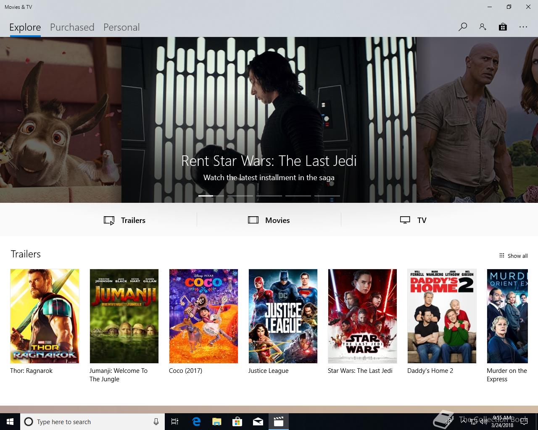
Task: Click the Justice League title text
Action: (x=268, y=371)
